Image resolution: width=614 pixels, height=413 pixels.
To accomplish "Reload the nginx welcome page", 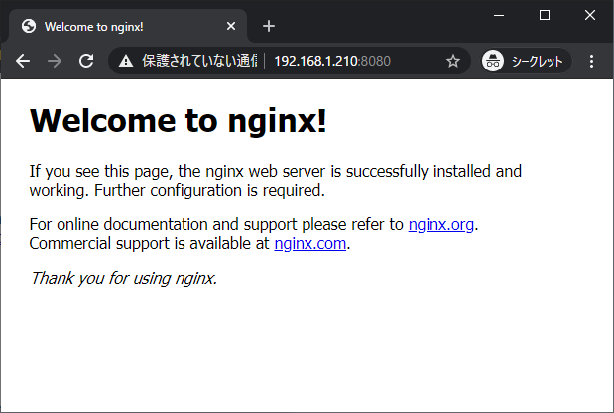I will (x=86, y=61).
